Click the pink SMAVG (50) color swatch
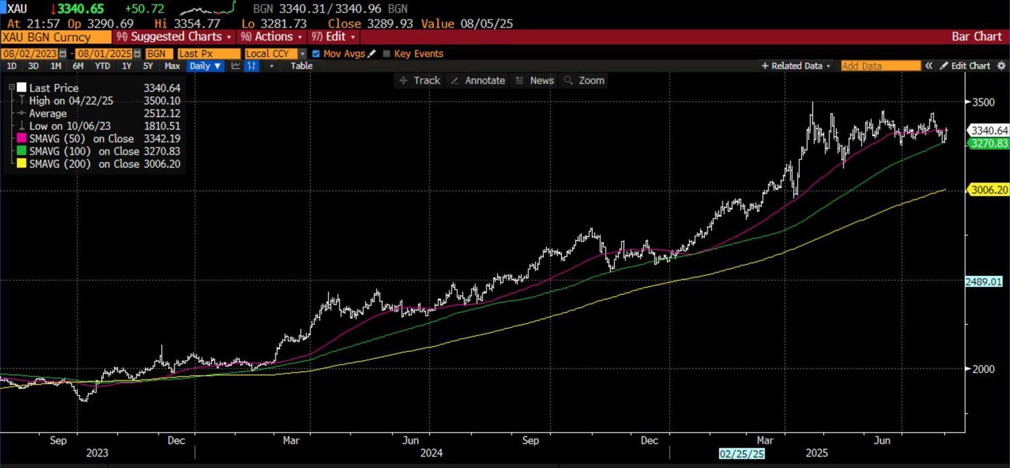 (22, 139)
